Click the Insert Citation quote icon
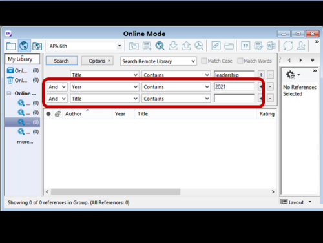This screenshot has height=243, width=323. point(245,46)
